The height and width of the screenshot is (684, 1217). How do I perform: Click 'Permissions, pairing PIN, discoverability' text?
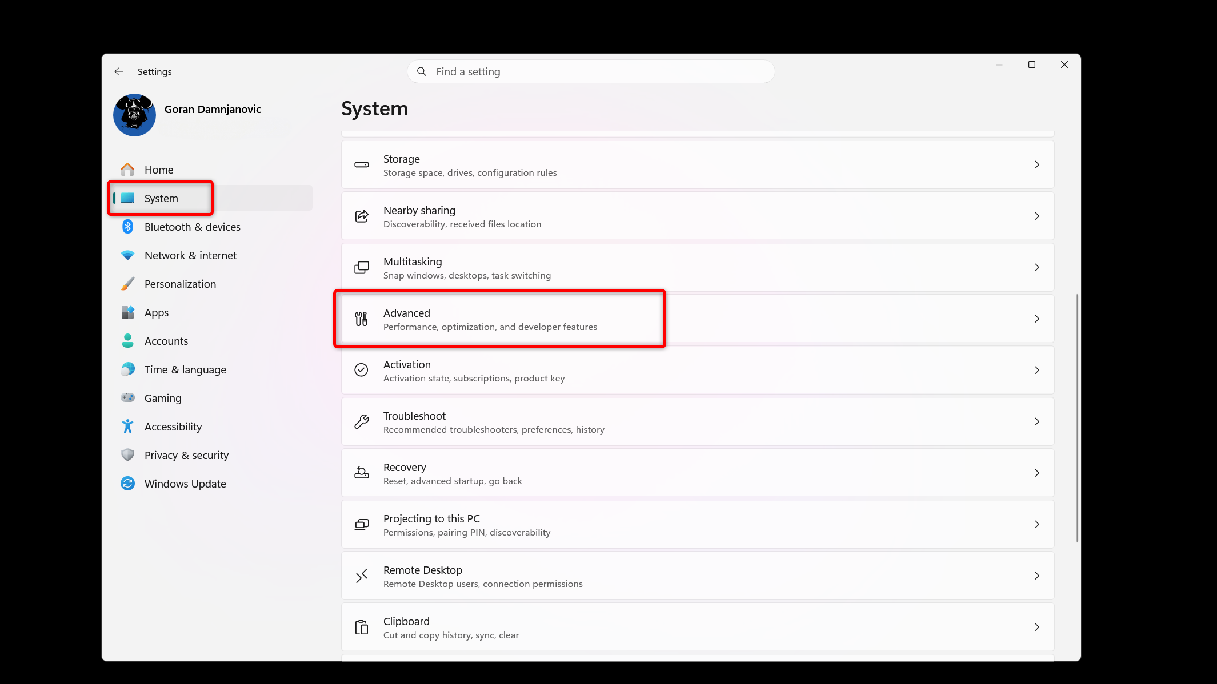[x=467, y=532]
